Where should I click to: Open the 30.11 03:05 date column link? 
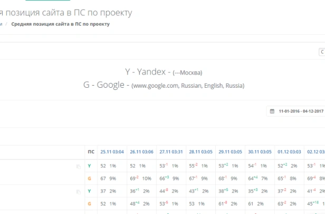[260, 152]
